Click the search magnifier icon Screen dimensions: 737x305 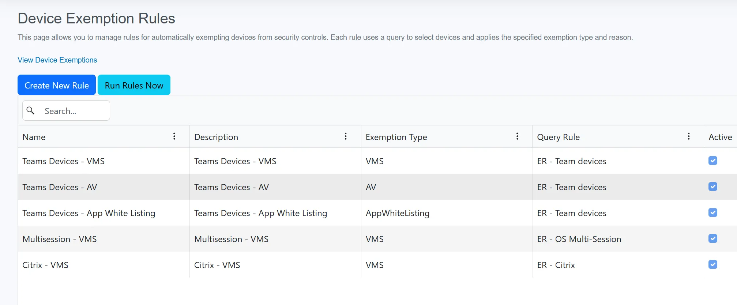pyautogui.click(x=31, y=110)
